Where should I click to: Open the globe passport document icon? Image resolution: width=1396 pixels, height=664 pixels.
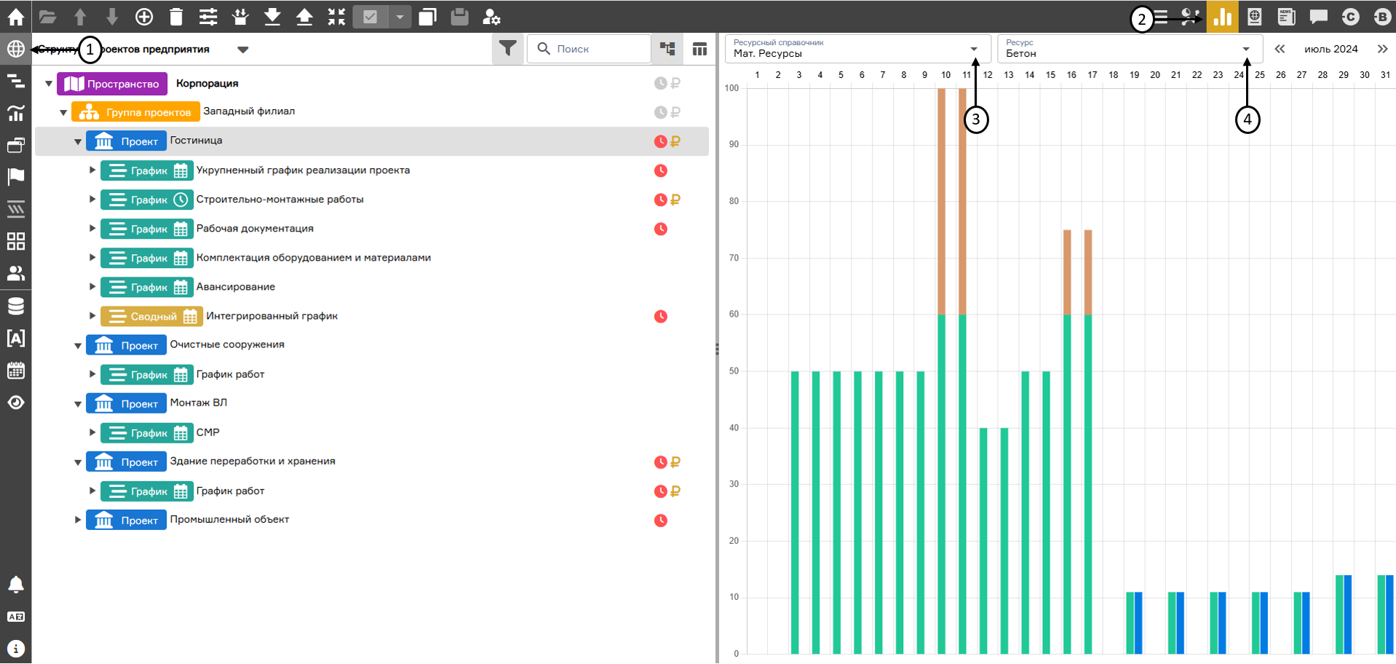pos(1255,16)
